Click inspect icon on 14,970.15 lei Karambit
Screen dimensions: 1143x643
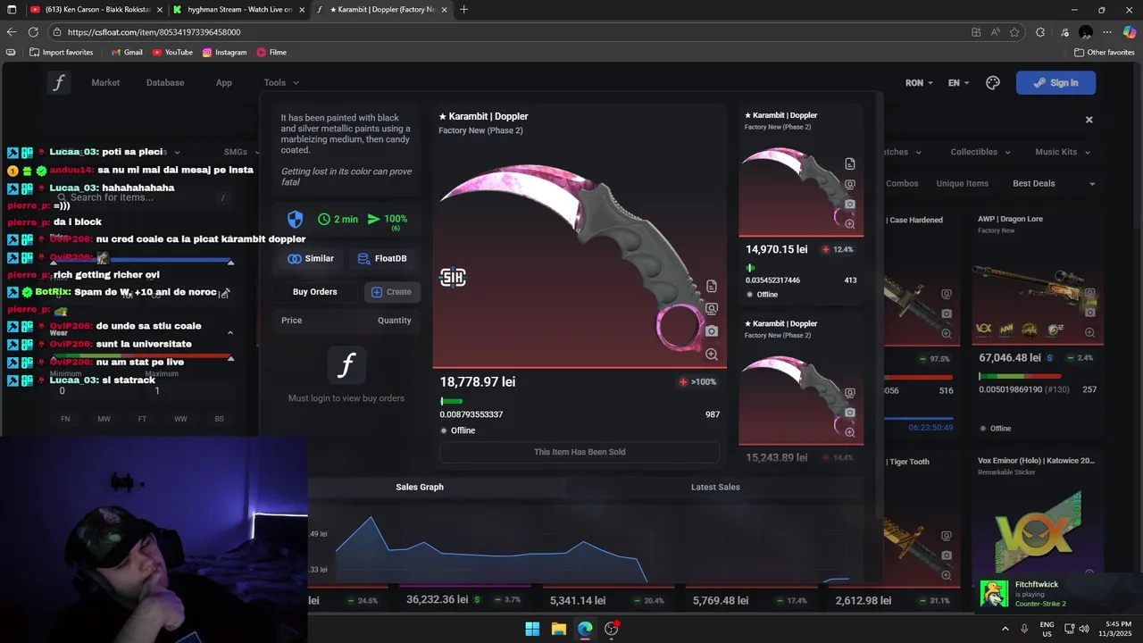(x=850, y=185)
